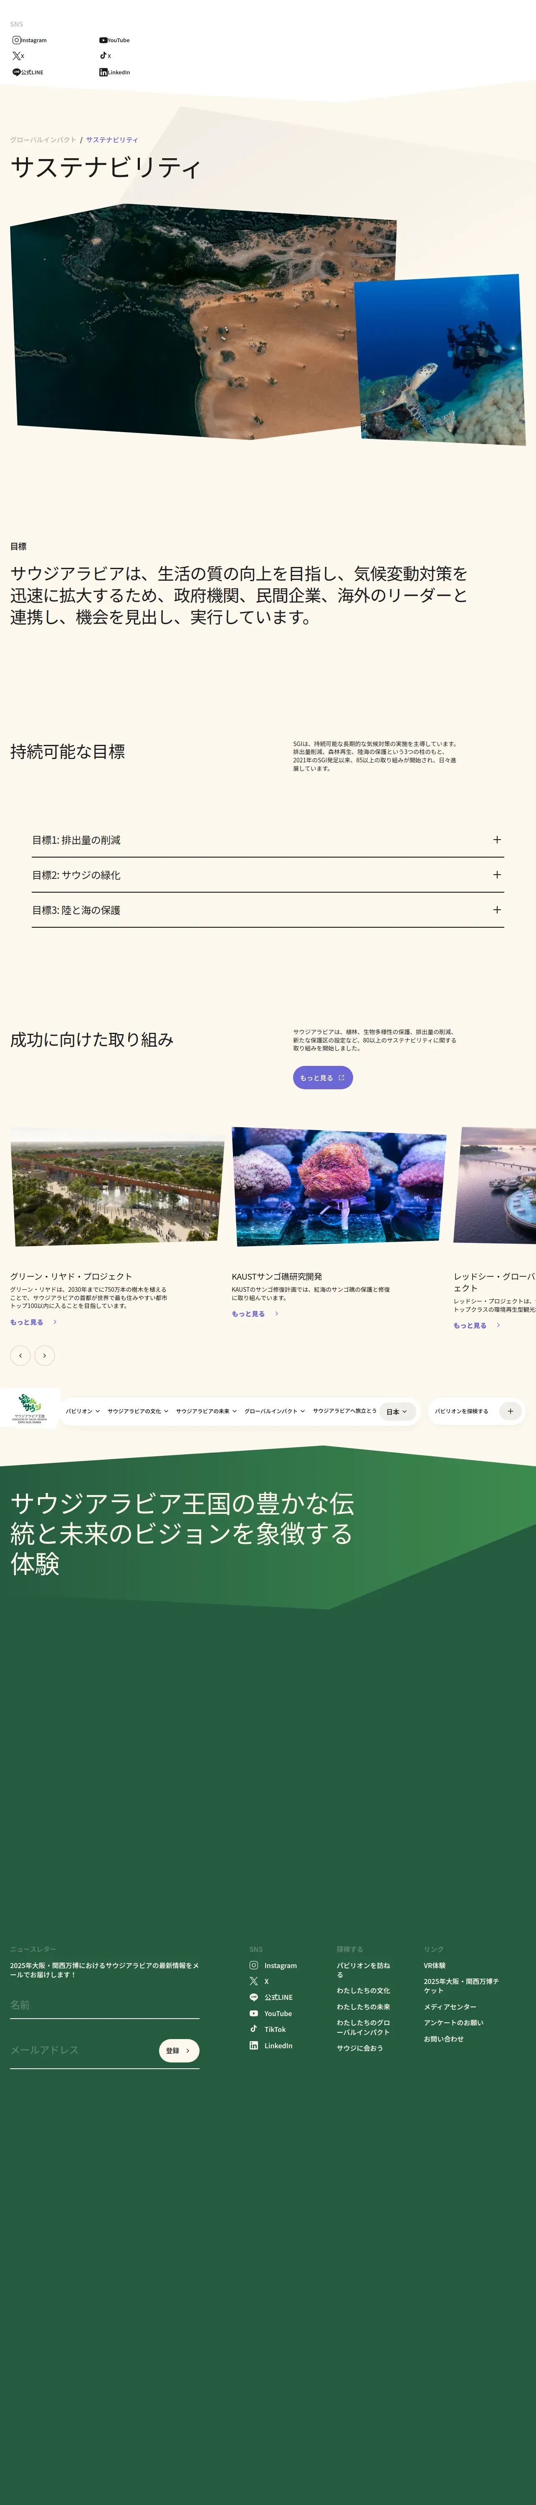This screenshot has height=2505, width=536.
Task: Expand 目標1: 排出量の削減 accordion
Action: [268, 839]
